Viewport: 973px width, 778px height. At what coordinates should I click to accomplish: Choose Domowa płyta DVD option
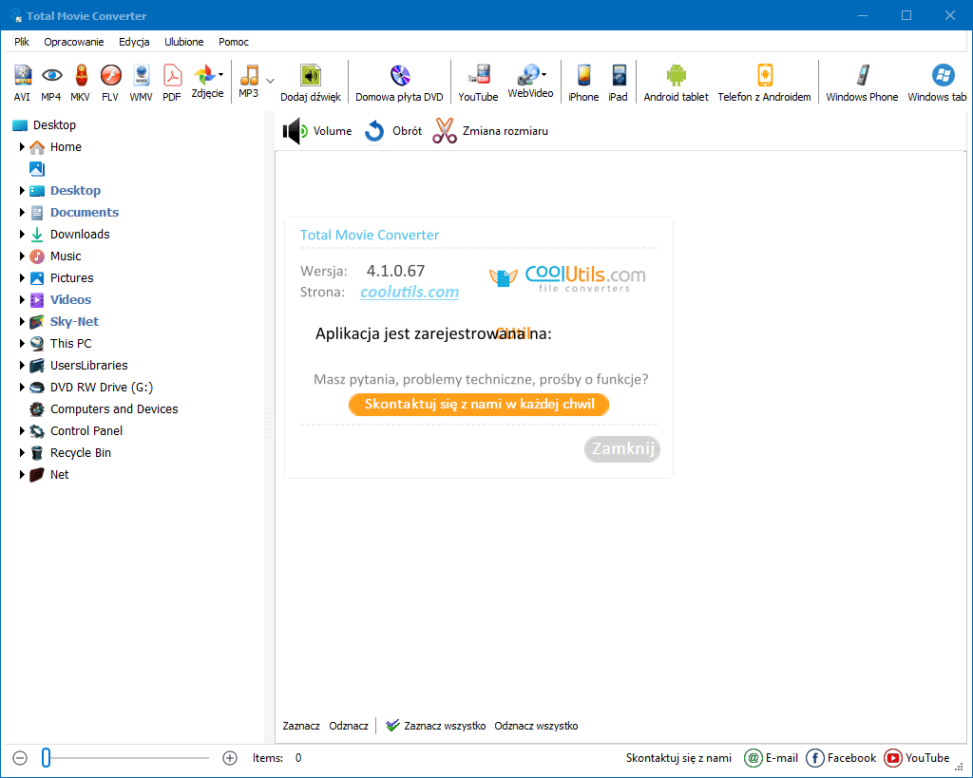[x=400, y=84]
